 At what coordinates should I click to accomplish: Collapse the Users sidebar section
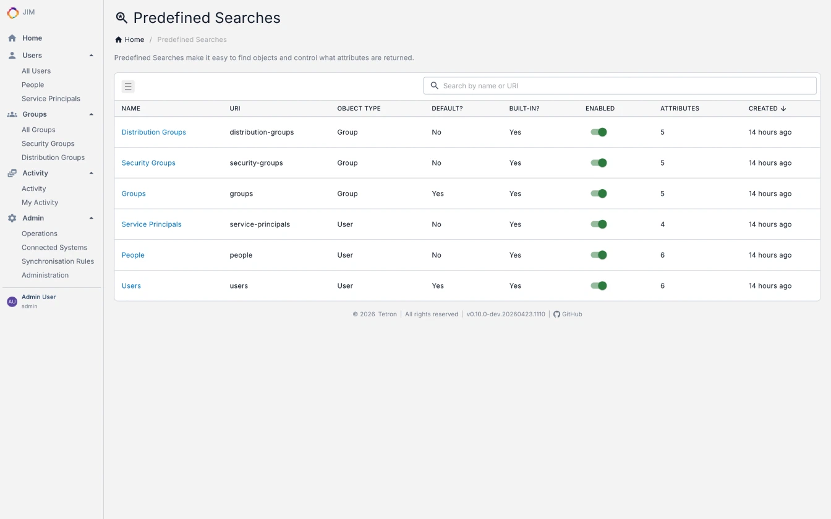pyautogui.click(x=92, y=55)
